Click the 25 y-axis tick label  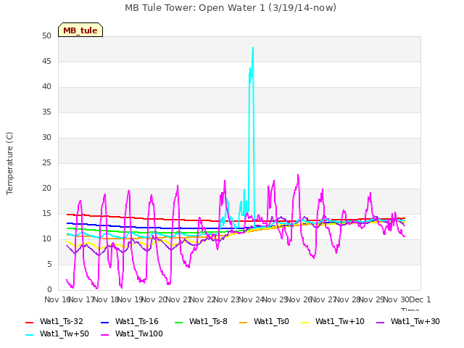[46, 162]
